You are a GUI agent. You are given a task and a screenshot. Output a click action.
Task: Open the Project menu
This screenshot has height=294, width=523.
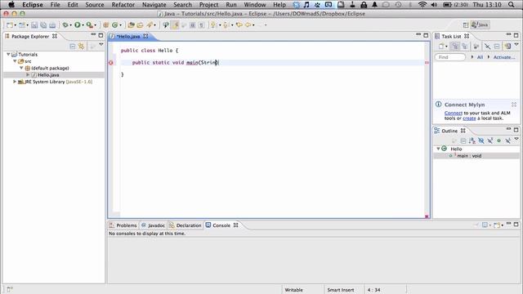[208, 5]
